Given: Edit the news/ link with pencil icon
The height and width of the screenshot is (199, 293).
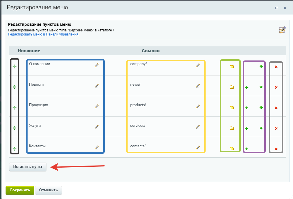Looking at the screenshot, I should coord(198,86).
